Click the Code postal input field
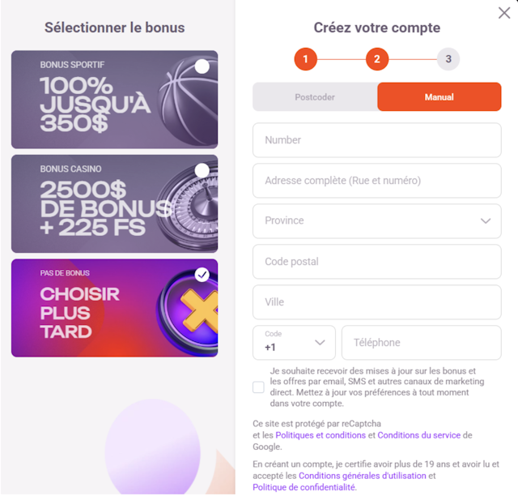 (x=377, y=262)
